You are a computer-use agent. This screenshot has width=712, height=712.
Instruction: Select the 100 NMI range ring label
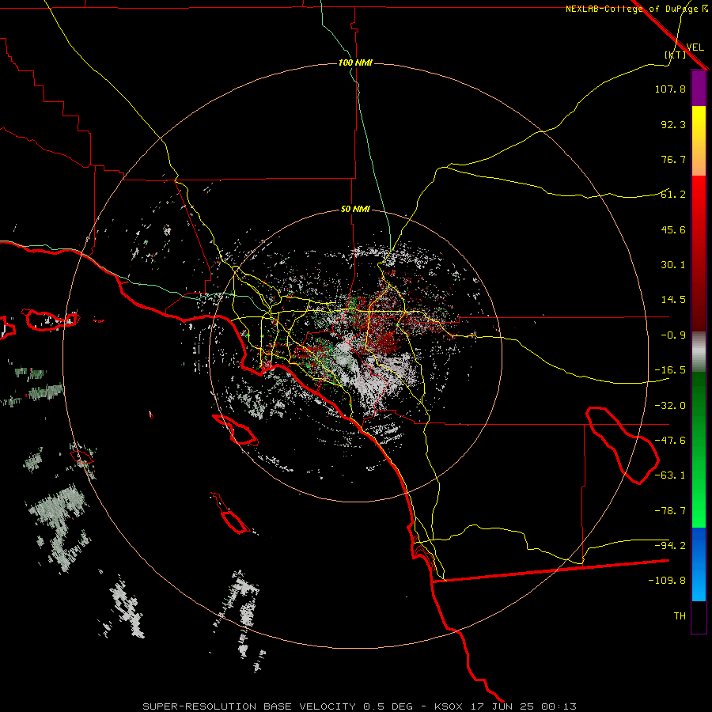(x=355, y=62)
